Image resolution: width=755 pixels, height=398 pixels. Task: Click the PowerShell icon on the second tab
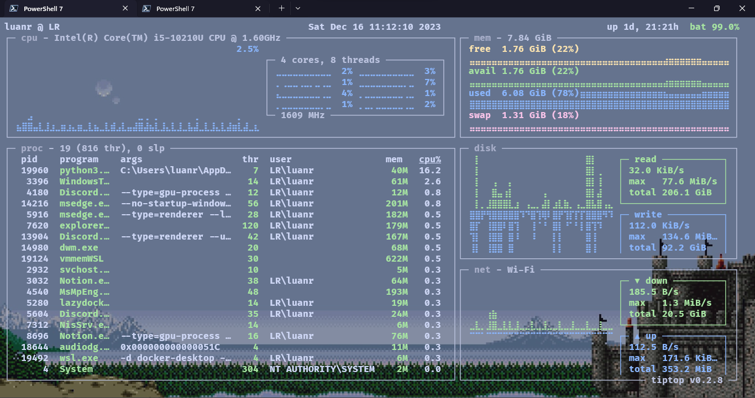(x=146, y=8)
